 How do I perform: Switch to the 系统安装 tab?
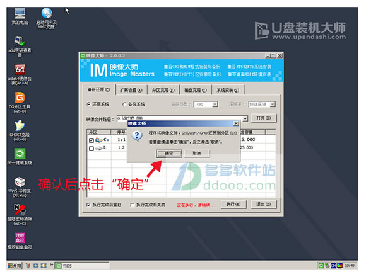click(228, 90)
